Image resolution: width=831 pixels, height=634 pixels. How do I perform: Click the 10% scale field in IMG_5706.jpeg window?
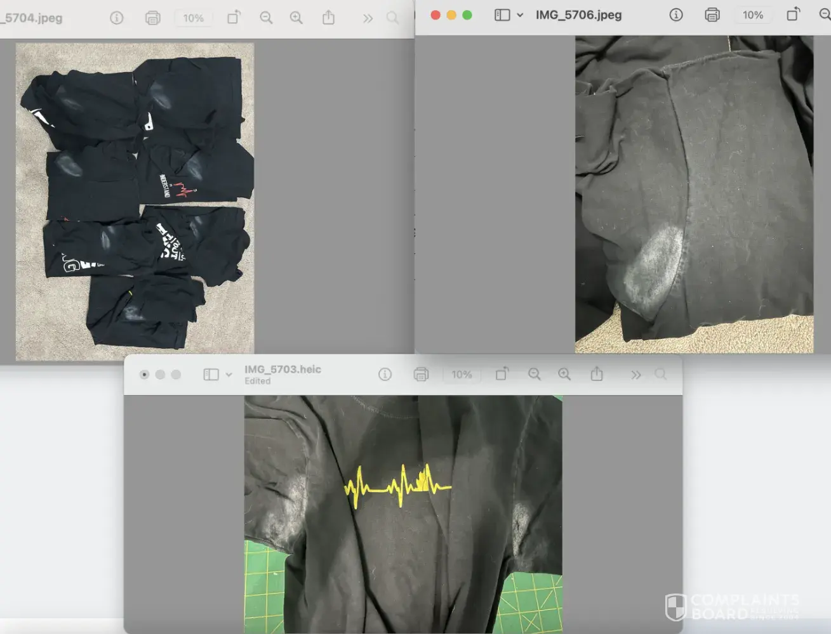(x=753, y=15)
